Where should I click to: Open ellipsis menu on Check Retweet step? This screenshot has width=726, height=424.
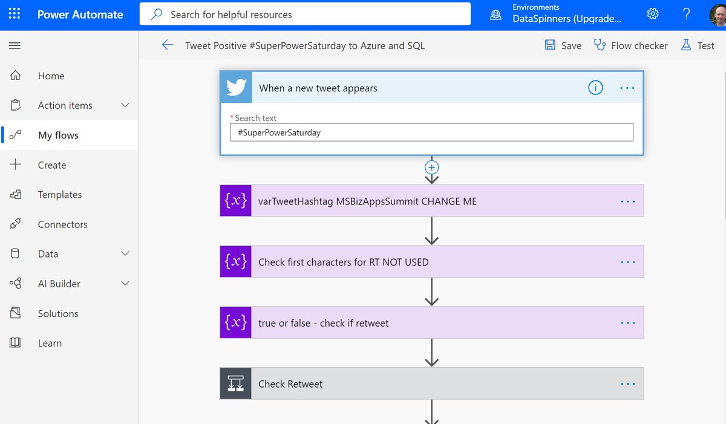628,383
